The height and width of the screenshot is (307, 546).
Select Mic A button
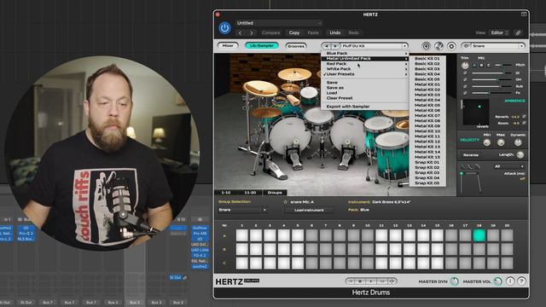(x=474, y=65)
